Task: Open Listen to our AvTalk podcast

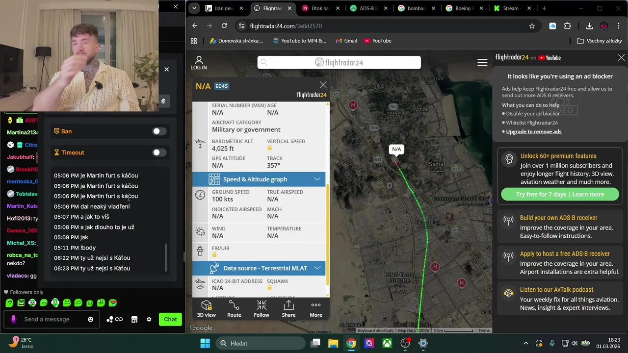Action: click(x=560, y=299)
